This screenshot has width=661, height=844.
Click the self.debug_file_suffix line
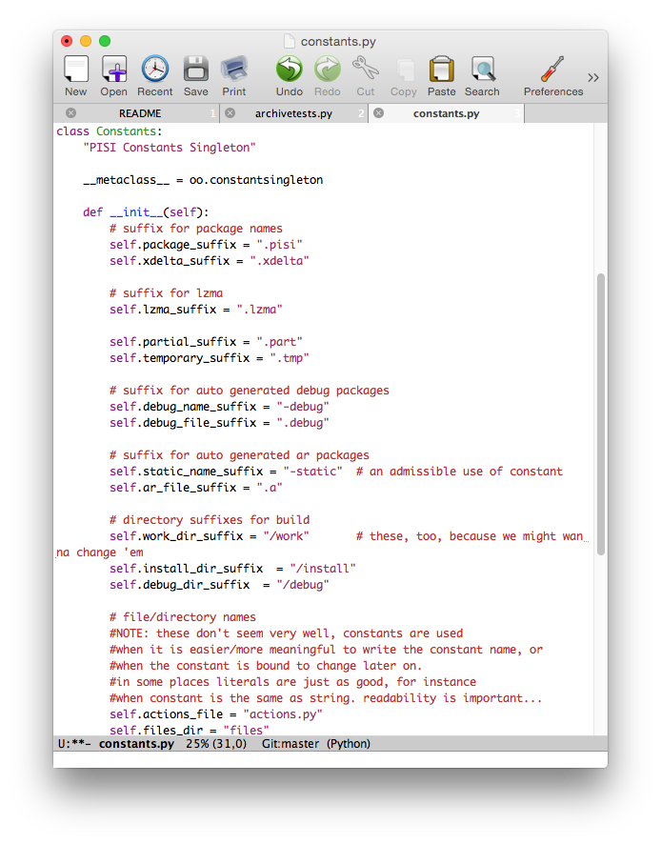tap(220, 423)
